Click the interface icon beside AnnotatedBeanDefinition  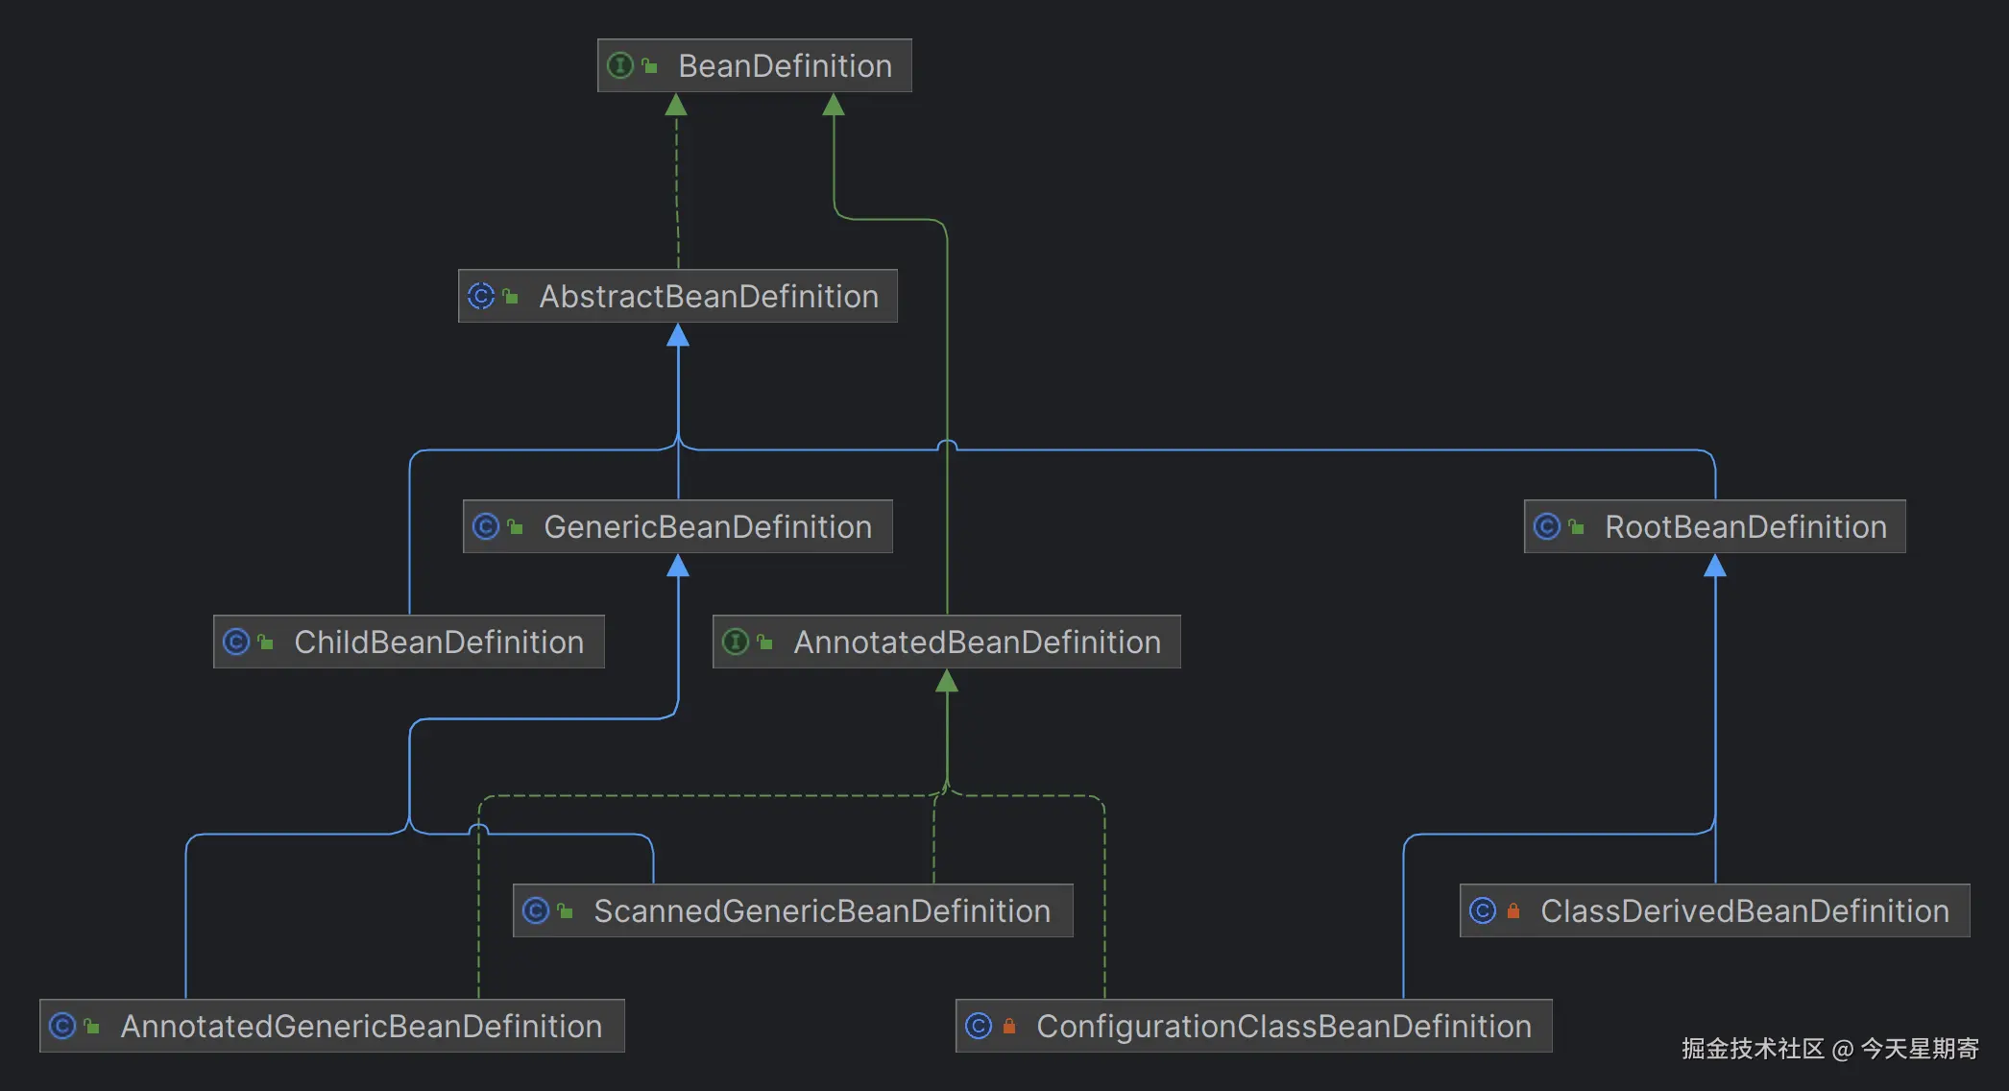tap(736, 642)
